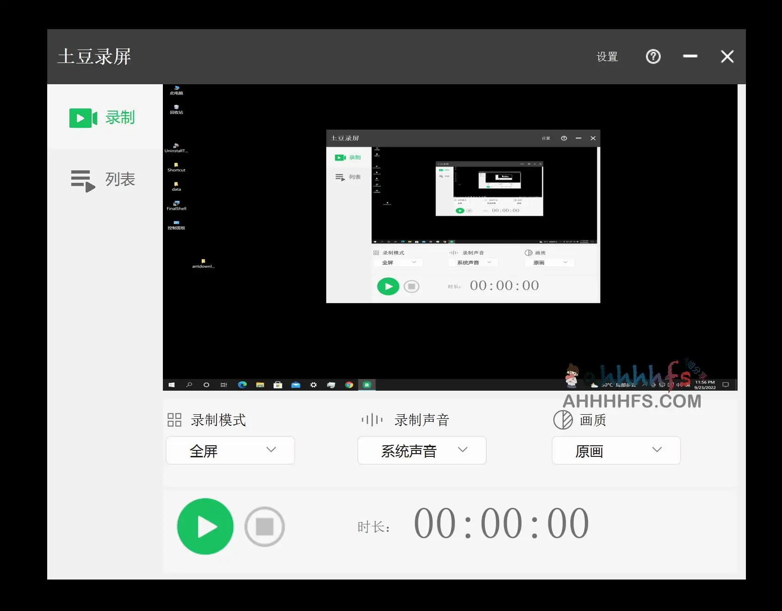782x611 pixels.
Task: Click the 录制 camera icon in the sidebar
Action: point(82,118)
